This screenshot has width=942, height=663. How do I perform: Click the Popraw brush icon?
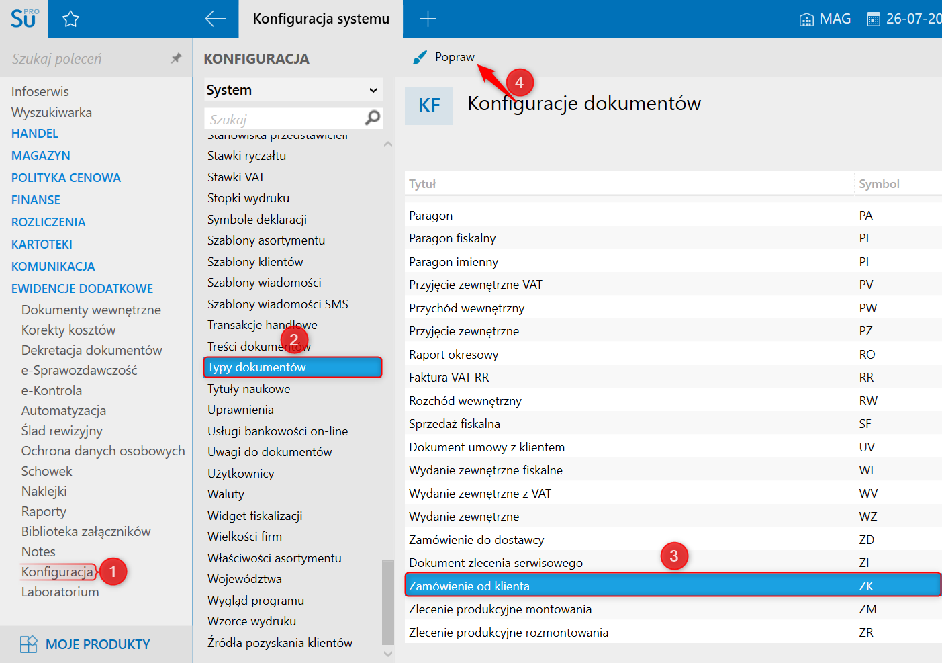pos(420,58)
